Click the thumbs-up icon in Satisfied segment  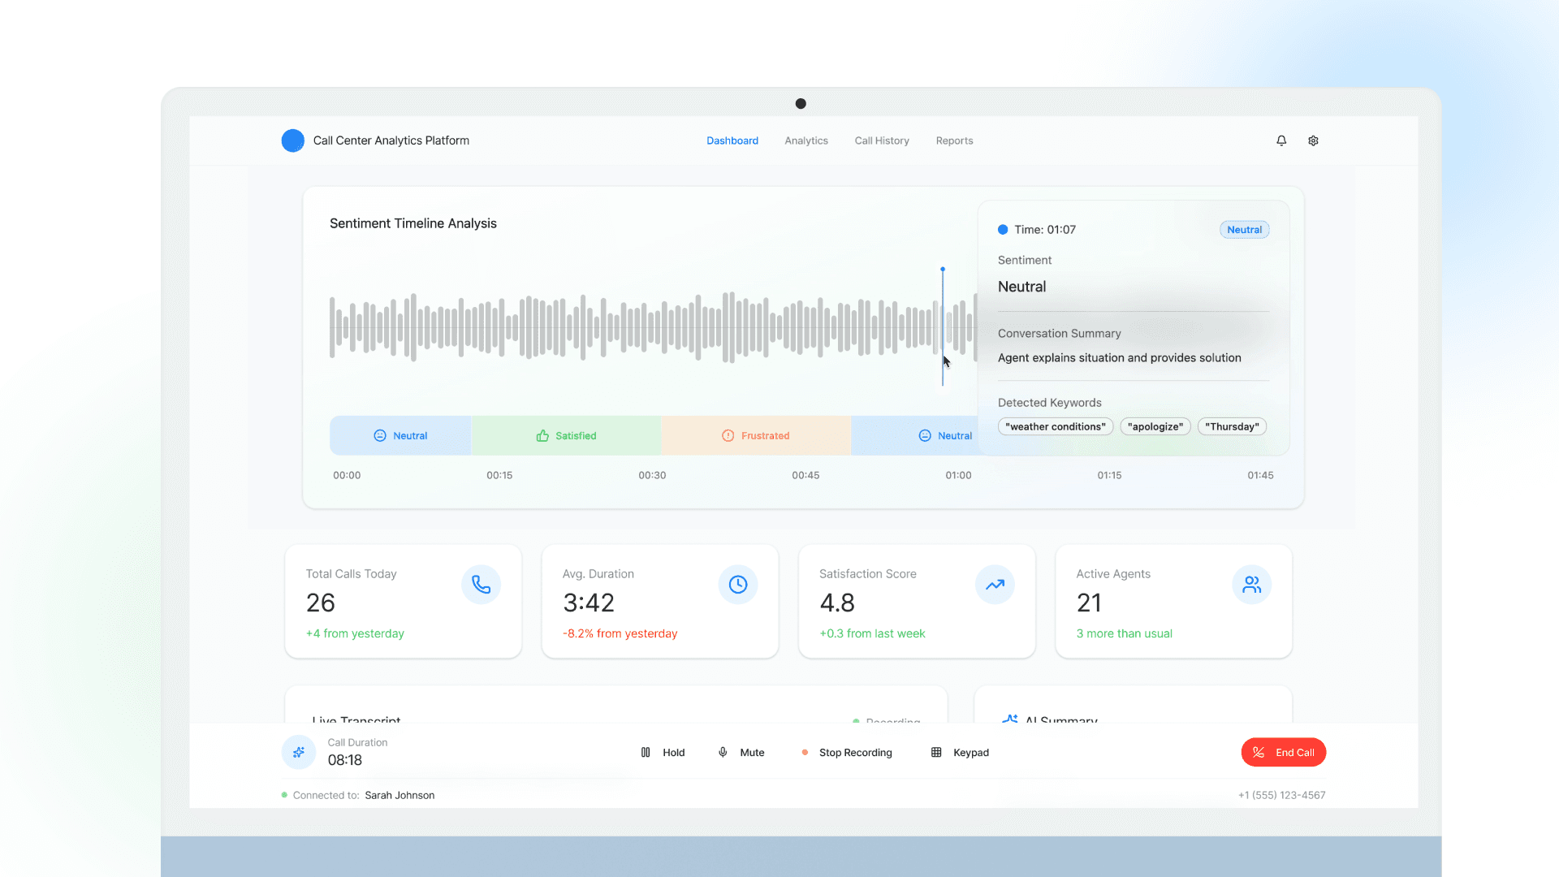(x=542, y=436)
